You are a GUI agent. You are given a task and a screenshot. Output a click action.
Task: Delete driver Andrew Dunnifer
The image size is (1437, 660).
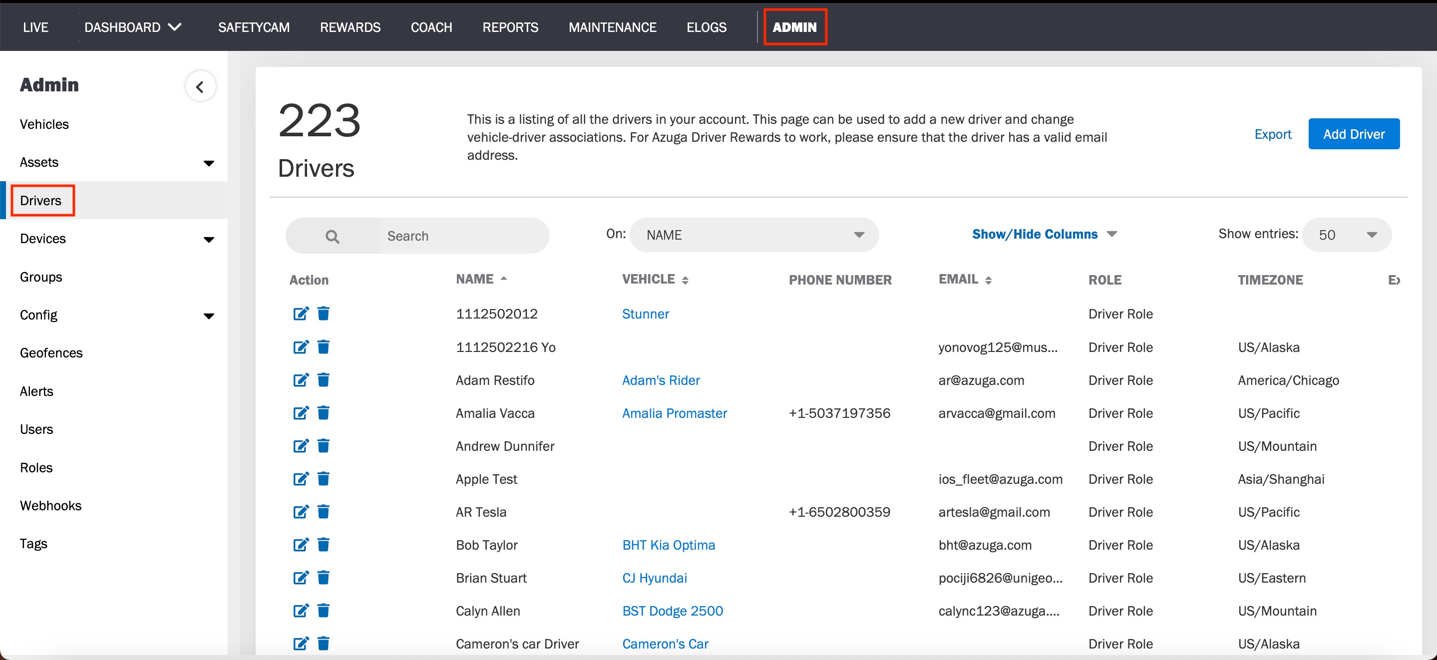pos(324,446)
